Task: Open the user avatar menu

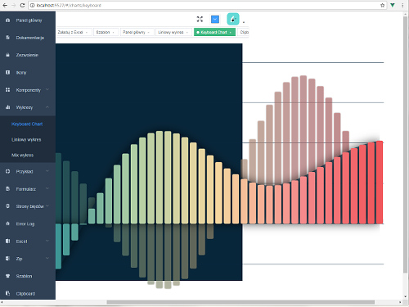Action: 233,19
